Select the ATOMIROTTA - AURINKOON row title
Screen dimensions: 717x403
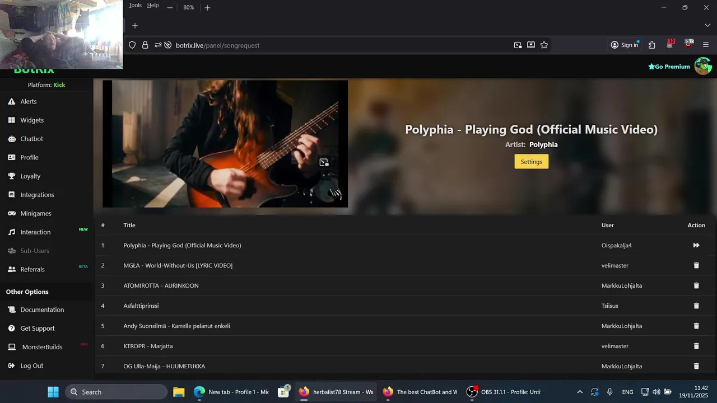pos(161,285)
